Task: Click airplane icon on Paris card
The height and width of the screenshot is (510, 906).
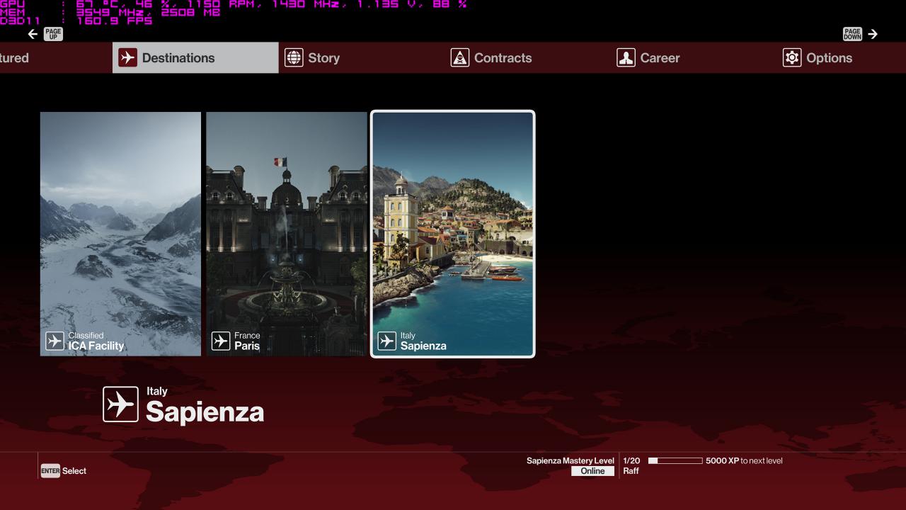Action: [221, 341]
